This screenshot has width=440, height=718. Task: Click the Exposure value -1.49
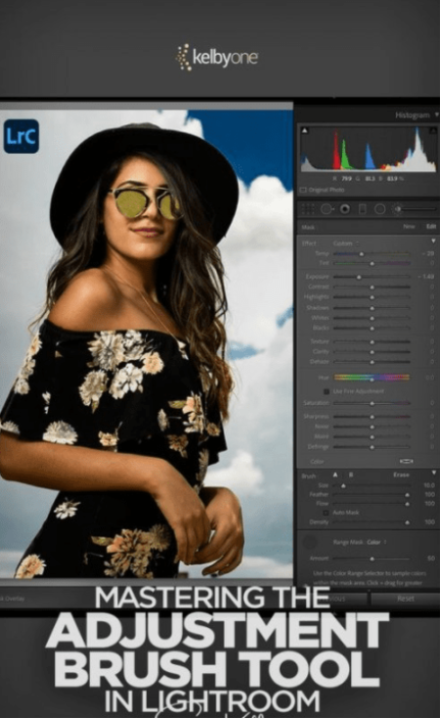pos(426,277)
